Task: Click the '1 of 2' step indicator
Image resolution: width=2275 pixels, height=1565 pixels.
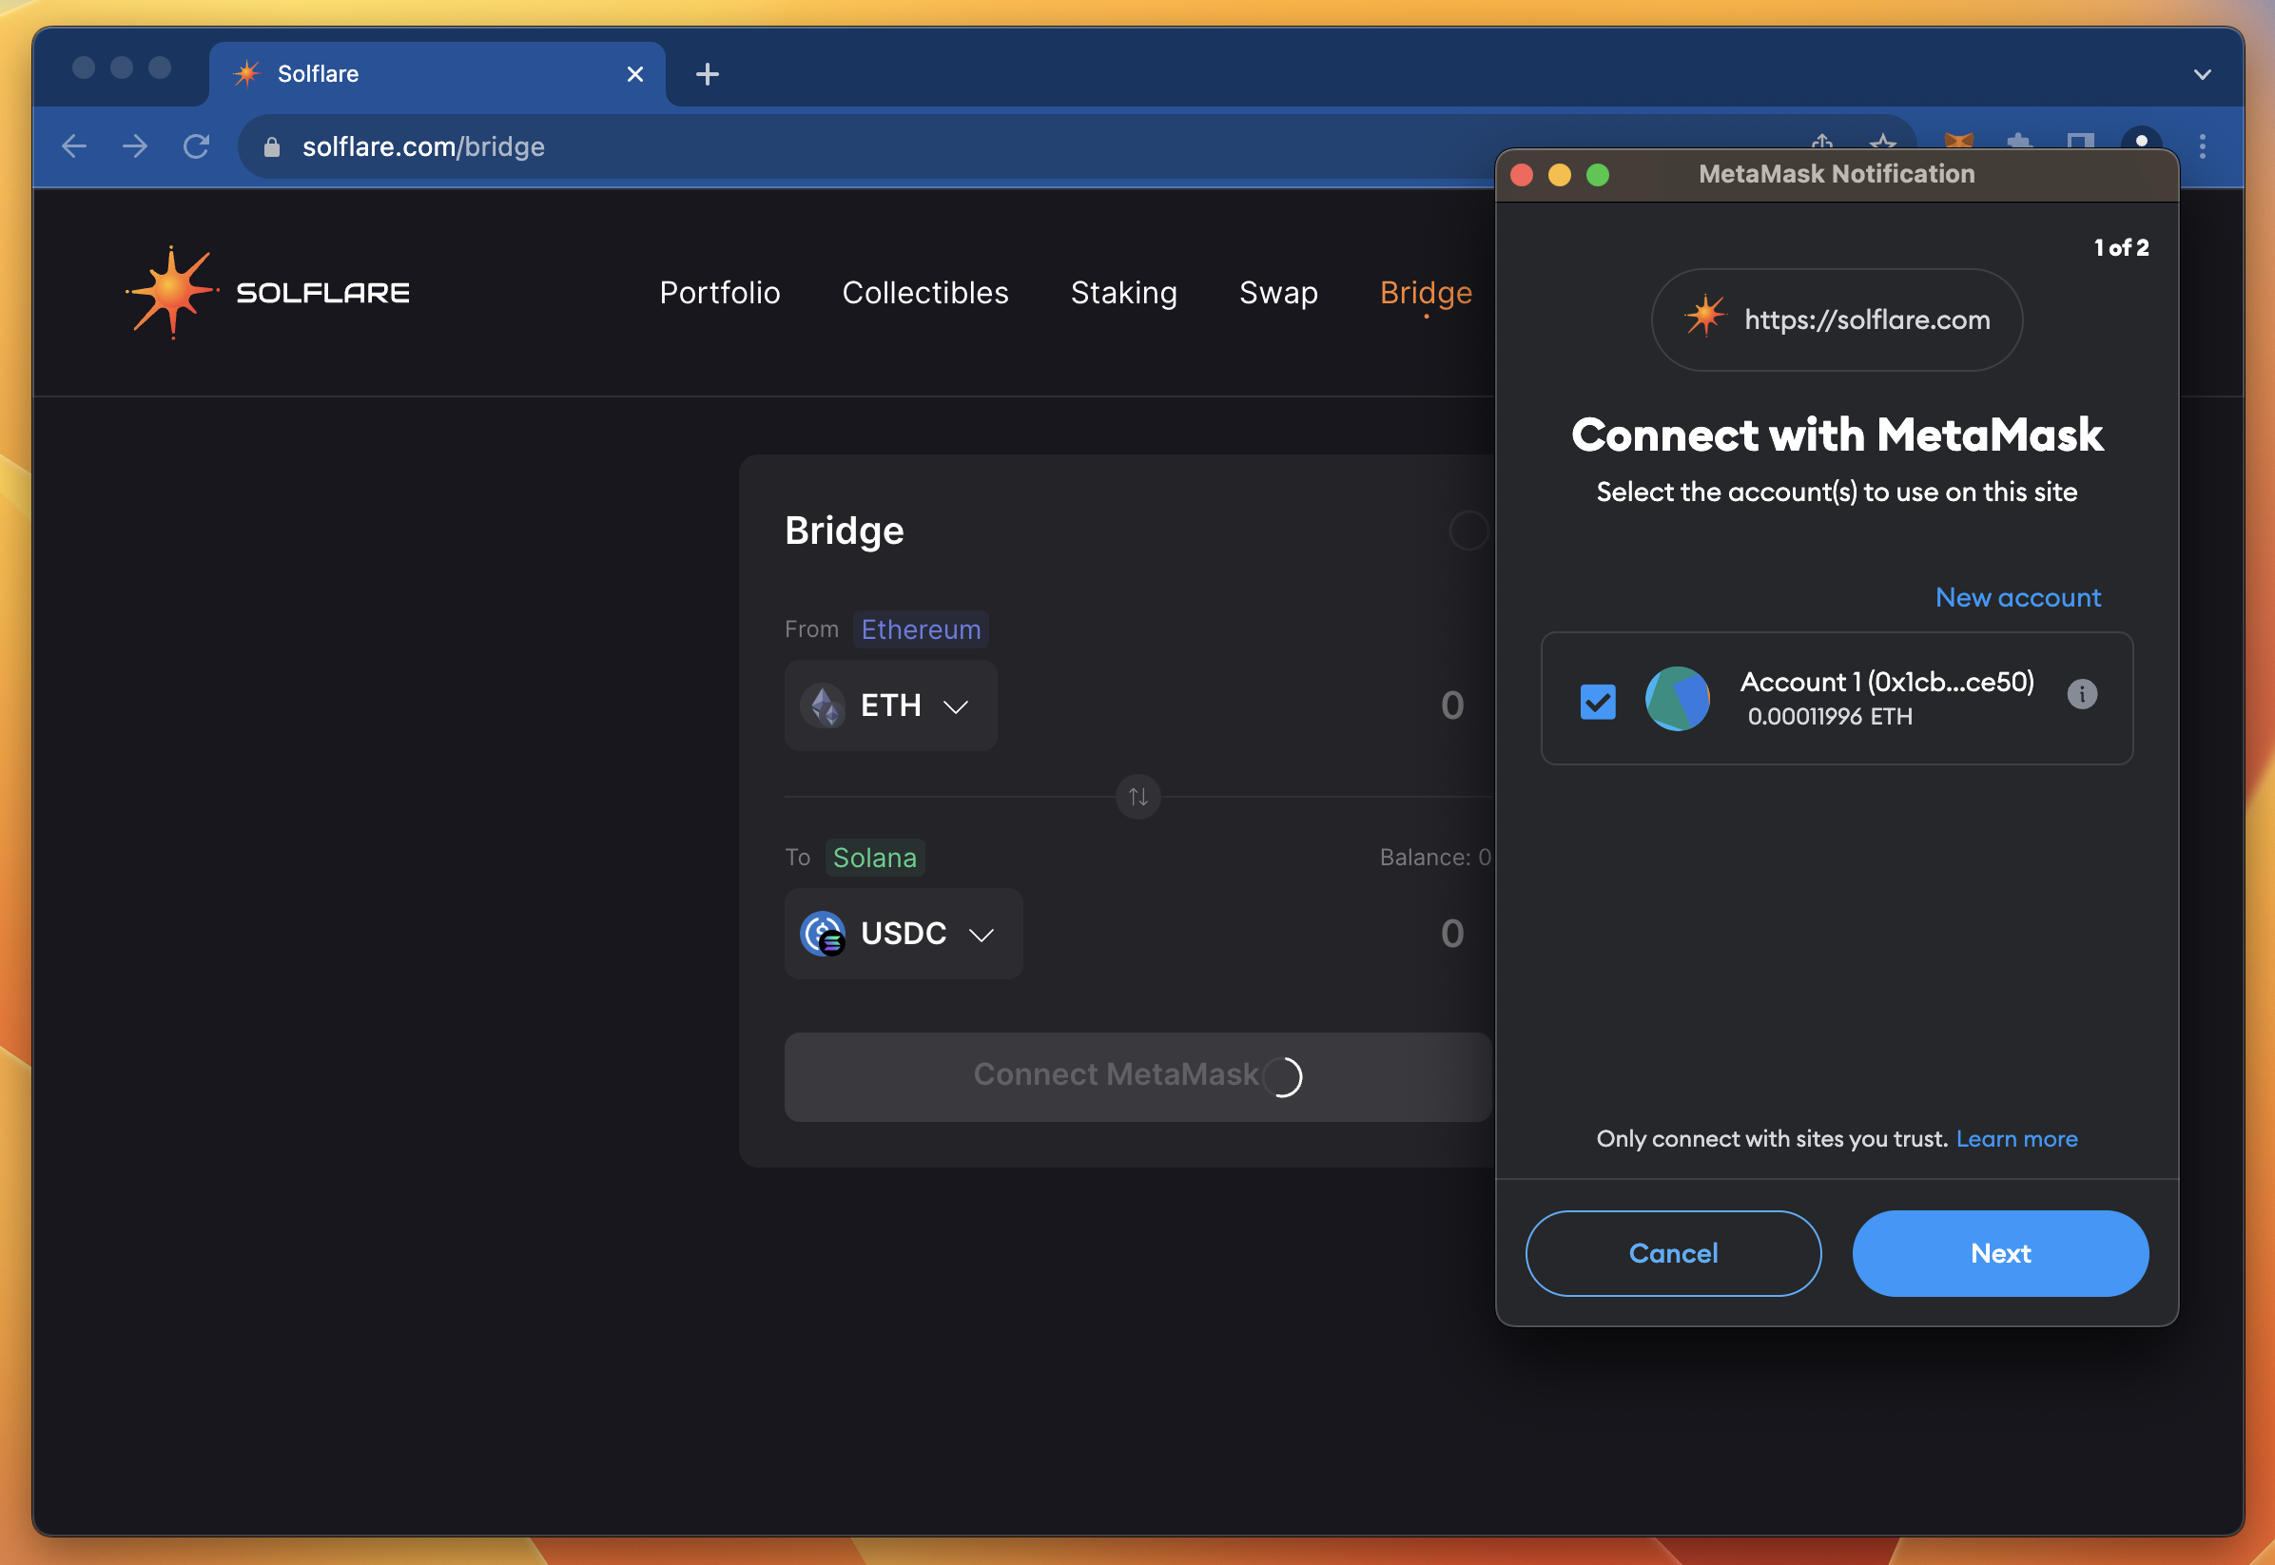Action: 2121,248
